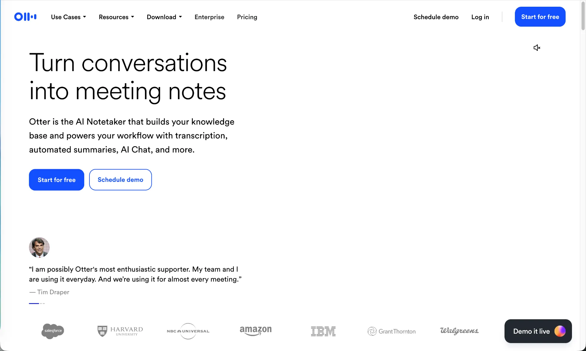Click Tim Draper's avatar photo
This screenshot has width=586, height=351.
[x=39, y=248]
